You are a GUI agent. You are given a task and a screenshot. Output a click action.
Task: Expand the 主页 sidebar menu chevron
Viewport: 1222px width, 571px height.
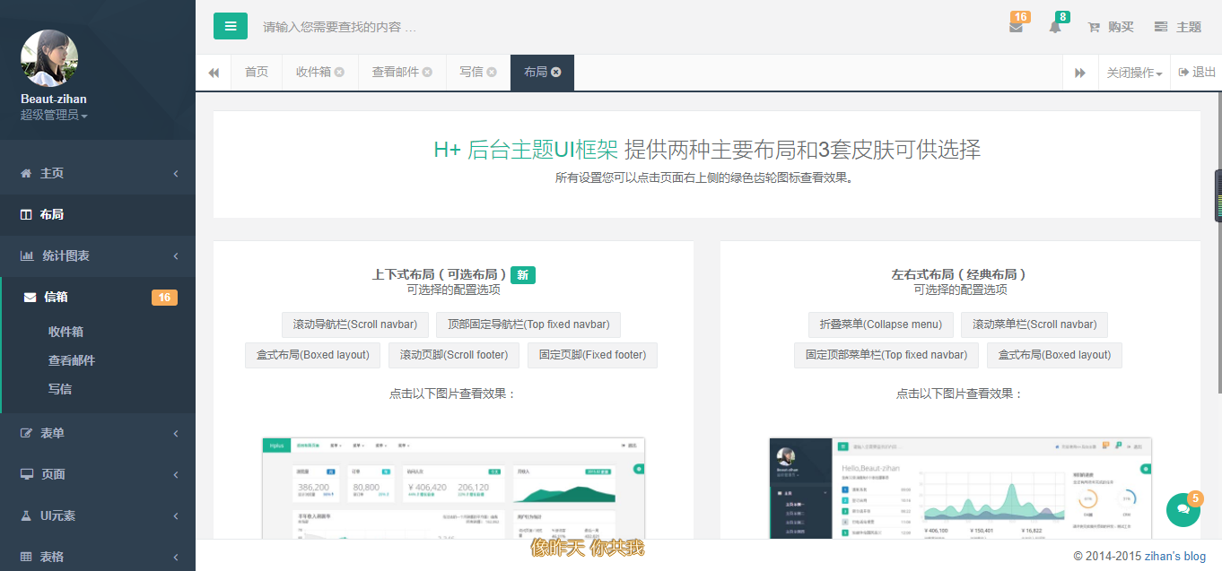(176, 173)
